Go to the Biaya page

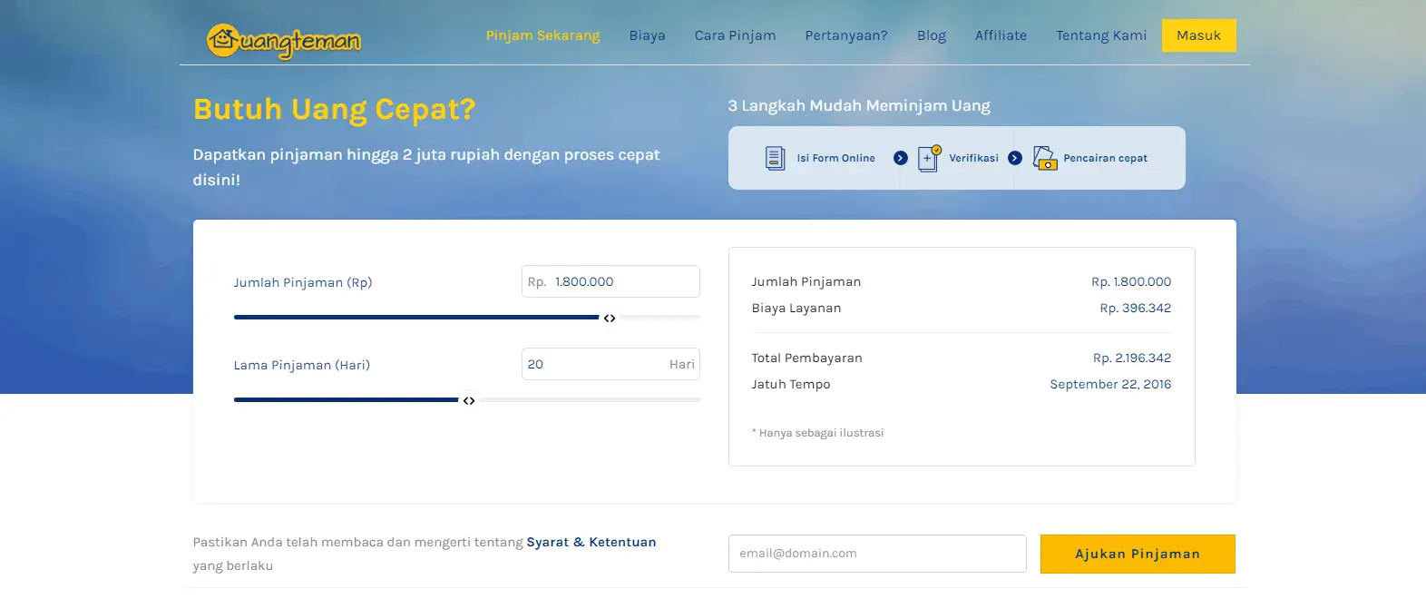coord(647,35)
